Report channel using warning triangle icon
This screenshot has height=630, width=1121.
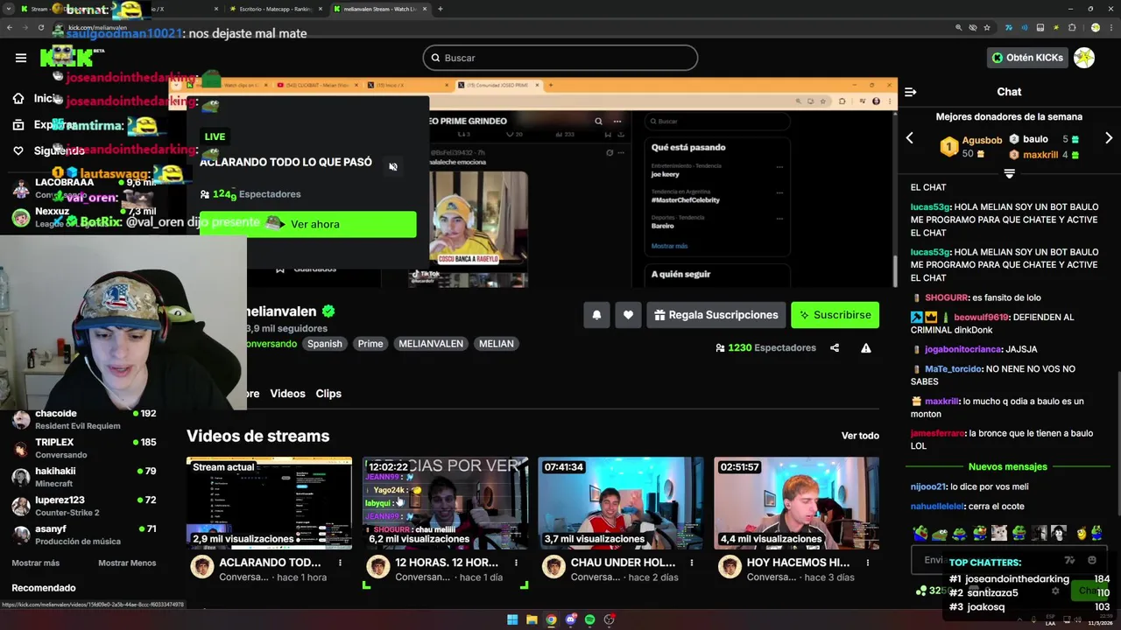[865, 347]
